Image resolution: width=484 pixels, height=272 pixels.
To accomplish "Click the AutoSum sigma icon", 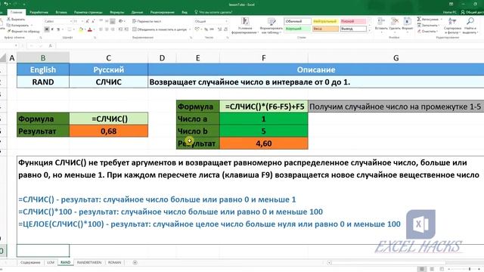I will (x=419, y=19).
